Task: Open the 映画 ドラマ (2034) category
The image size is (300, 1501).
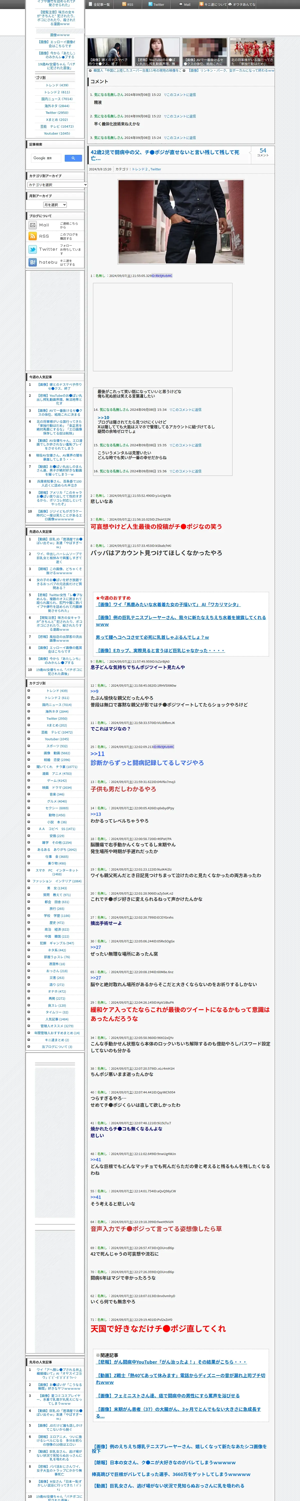Action: click(56, 788)
